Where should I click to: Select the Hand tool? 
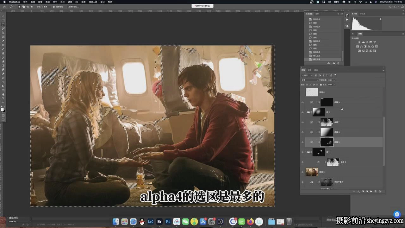[3, 94]
